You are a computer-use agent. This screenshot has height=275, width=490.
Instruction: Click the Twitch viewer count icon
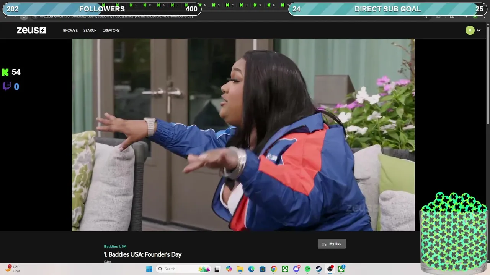pyautogui.click(x=7, y=86)
